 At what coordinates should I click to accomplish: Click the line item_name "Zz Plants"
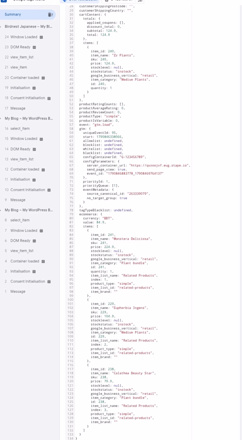[x=113, y=55]
